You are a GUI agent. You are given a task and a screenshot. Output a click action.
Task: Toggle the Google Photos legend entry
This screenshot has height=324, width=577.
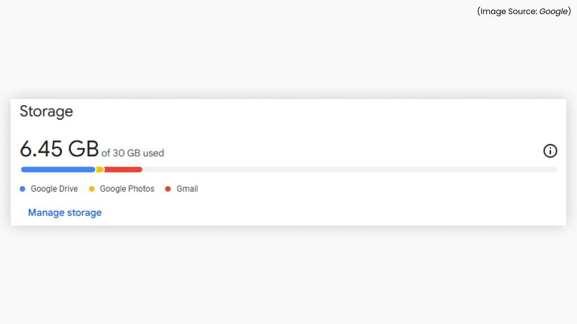121,188
